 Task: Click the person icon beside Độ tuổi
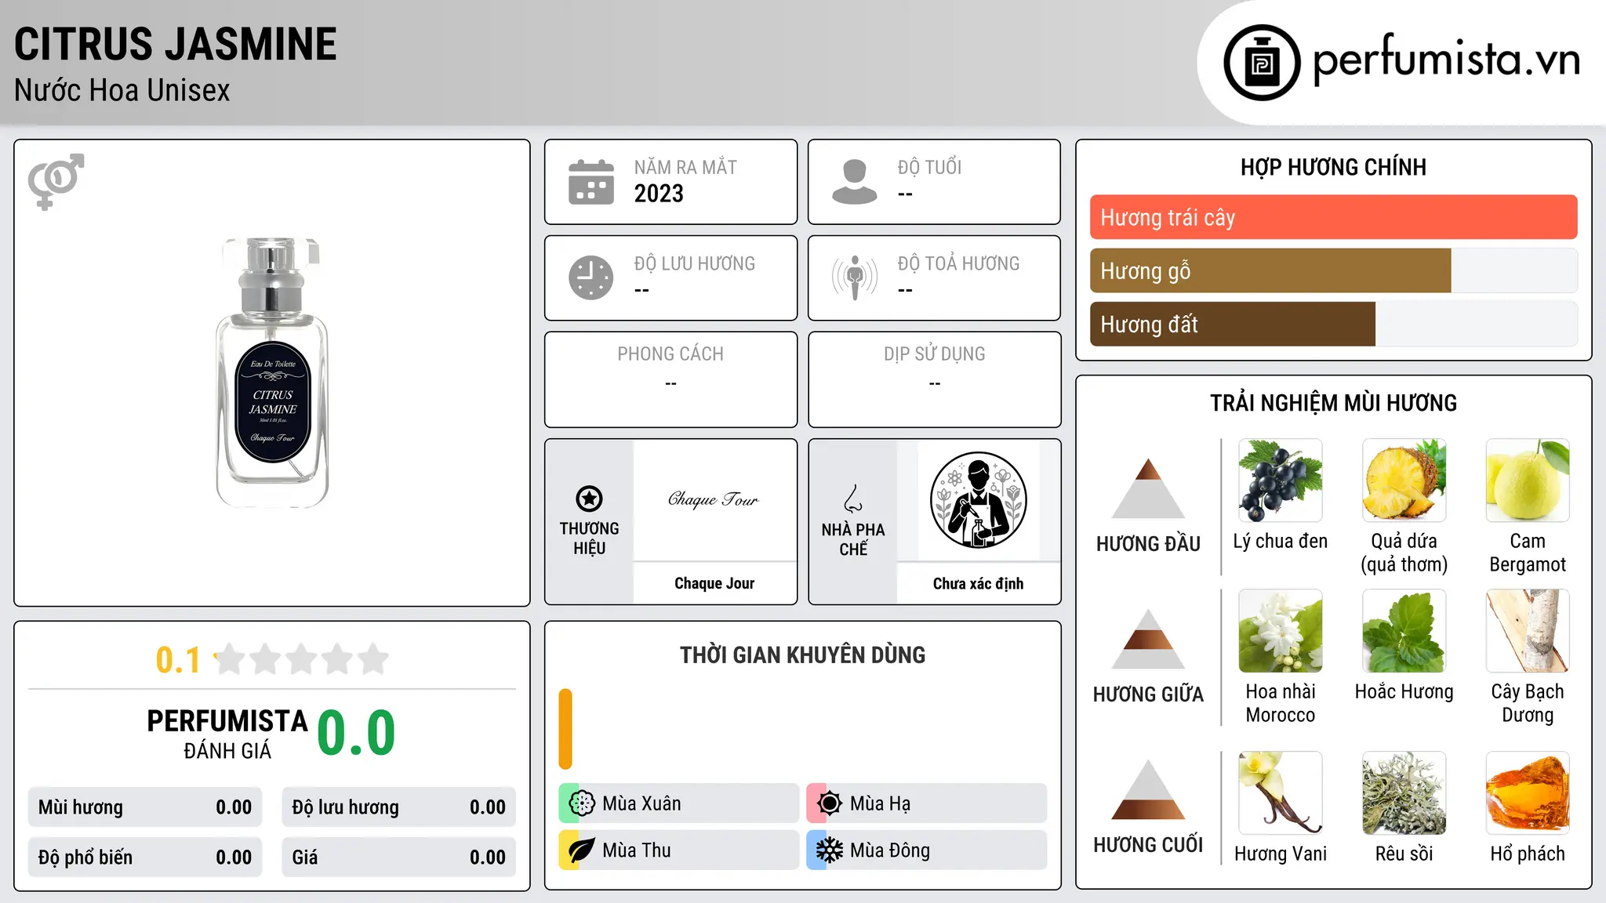855,182
